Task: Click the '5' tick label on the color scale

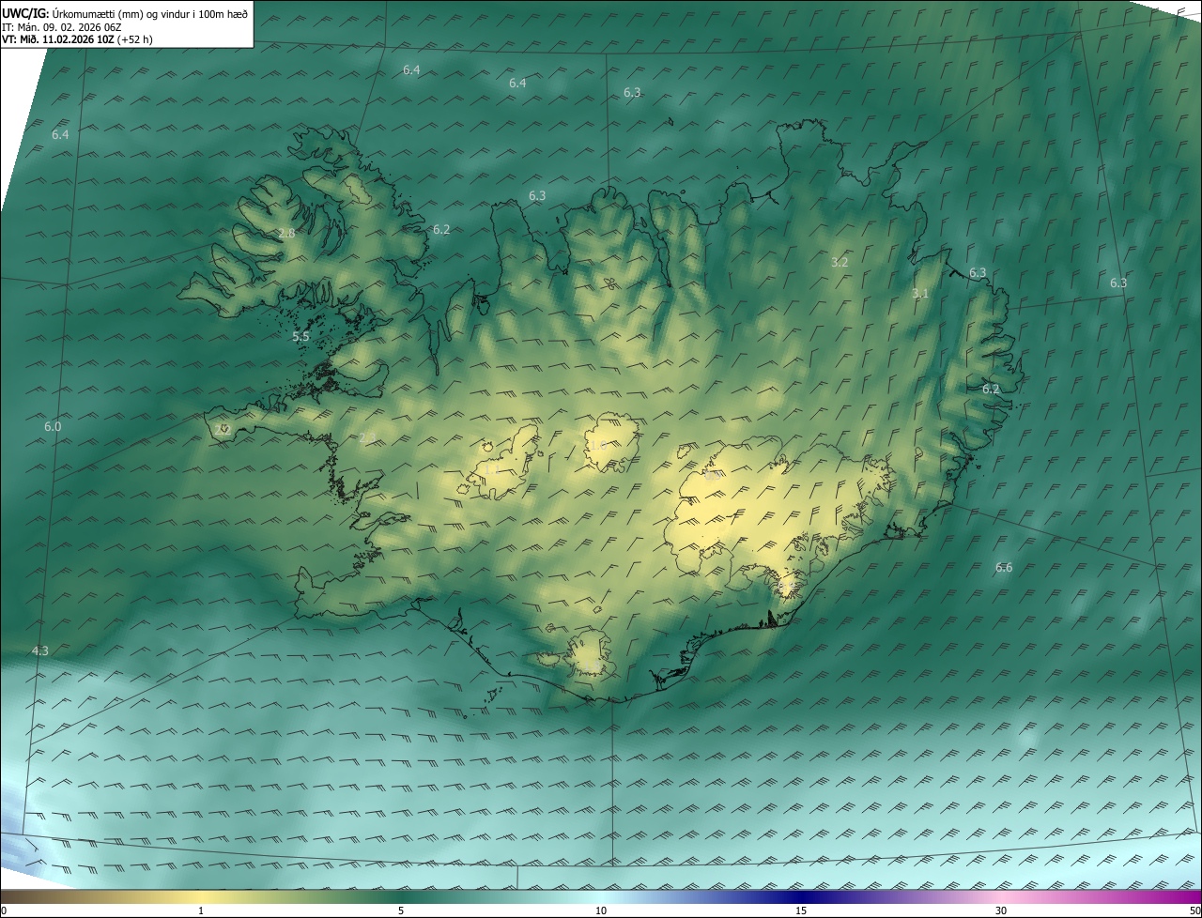Action: coord(401,910)
